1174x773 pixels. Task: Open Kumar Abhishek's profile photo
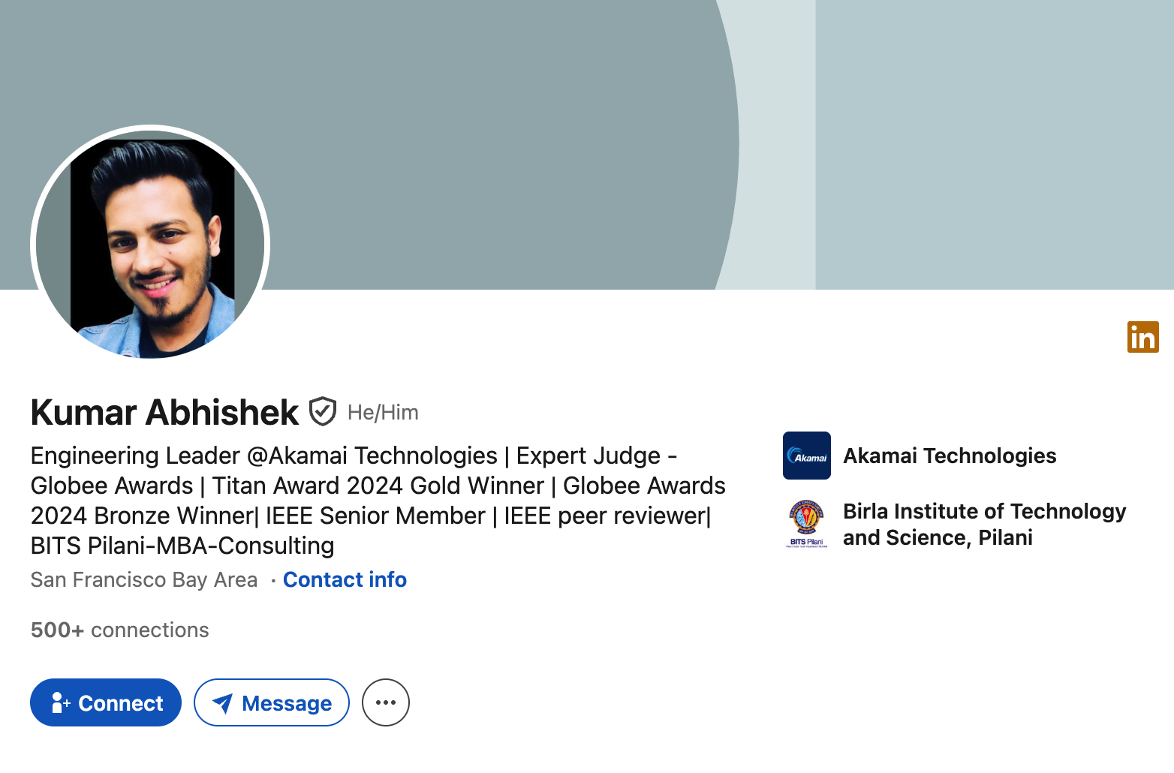tap(150, 245)
